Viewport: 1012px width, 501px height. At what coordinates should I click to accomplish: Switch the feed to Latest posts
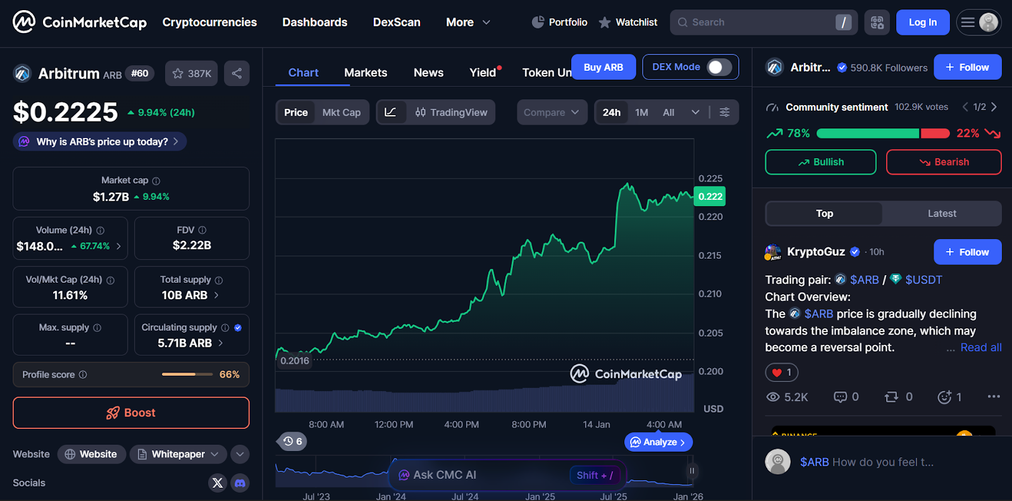[941, 214]
